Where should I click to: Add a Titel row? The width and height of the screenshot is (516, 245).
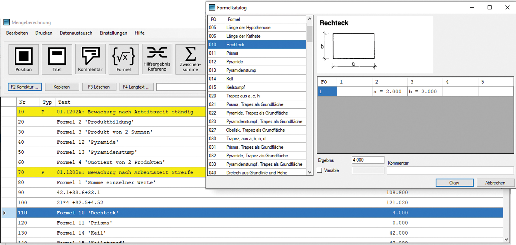(57, 59)
